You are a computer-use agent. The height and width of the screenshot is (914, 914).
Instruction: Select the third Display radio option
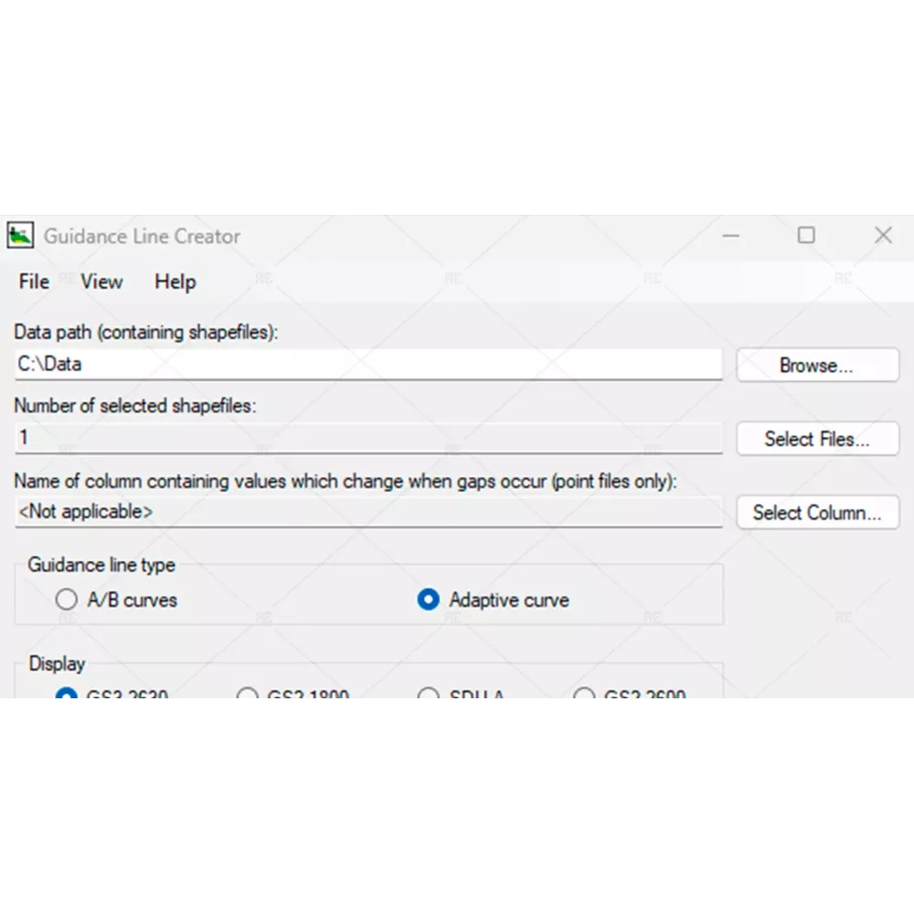tap(429, 694)
